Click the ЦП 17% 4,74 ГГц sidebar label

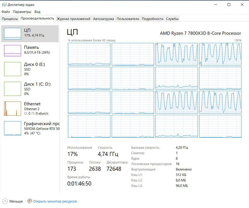pos(34,32)
